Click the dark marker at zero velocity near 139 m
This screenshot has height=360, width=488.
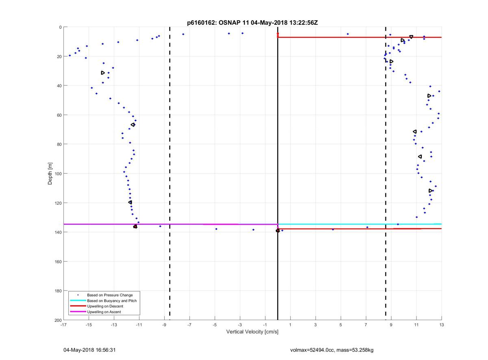(x=278, y=231)
